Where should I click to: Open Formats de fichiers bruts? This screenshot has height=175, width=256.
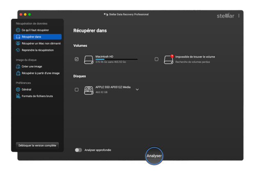(37, 96)
